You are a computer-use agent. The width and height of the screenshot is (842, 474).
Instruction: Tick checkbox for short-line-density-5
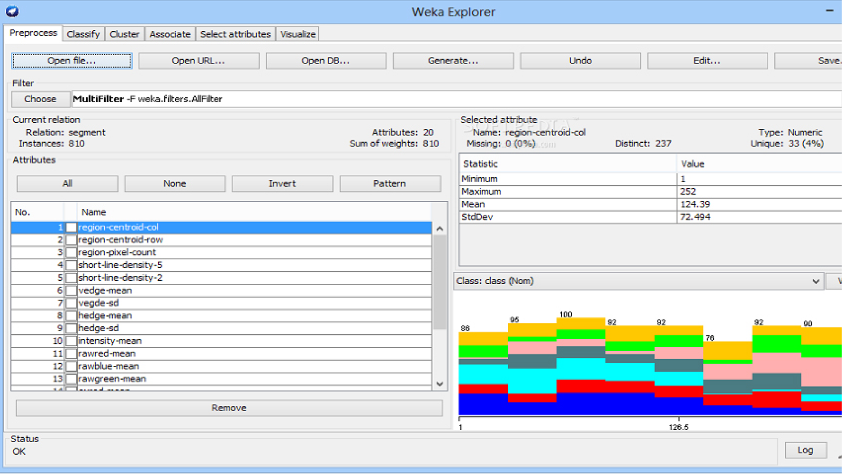click(72, 265)
